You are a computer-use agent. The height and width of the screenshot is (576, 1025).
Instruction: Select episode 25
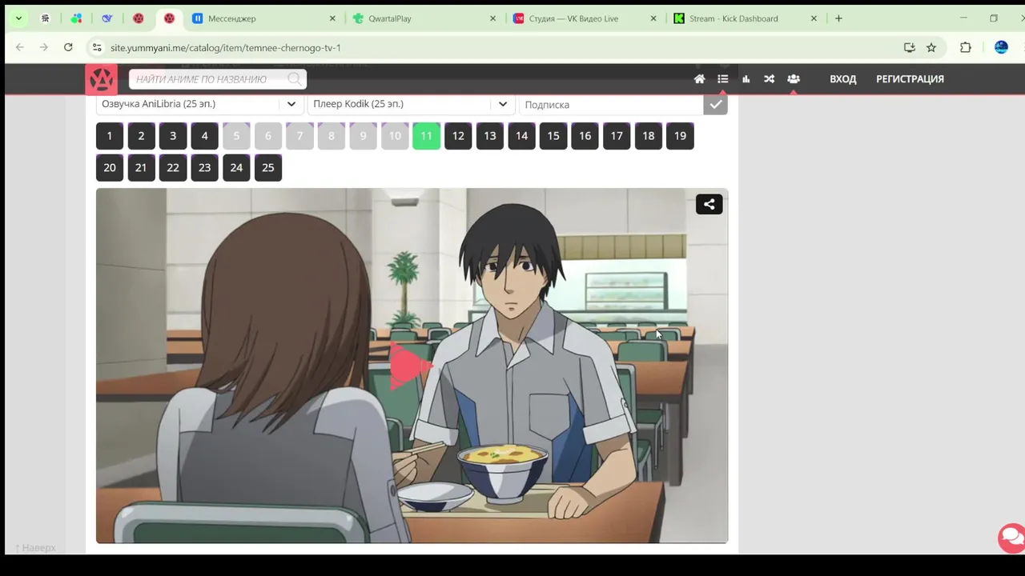pos(268,168)
